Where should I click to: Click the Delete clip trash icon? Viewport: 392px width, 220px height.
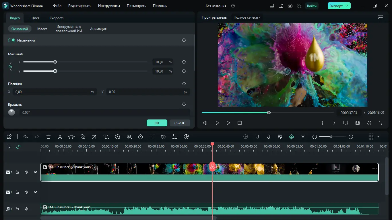pyautogui.click(x=48, y=137)
